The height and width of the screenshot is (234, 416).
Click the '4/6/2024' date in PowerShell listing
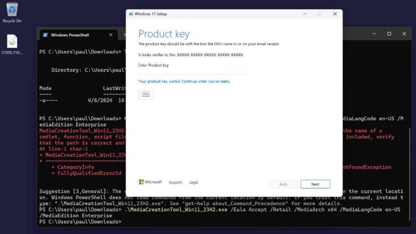100,100
